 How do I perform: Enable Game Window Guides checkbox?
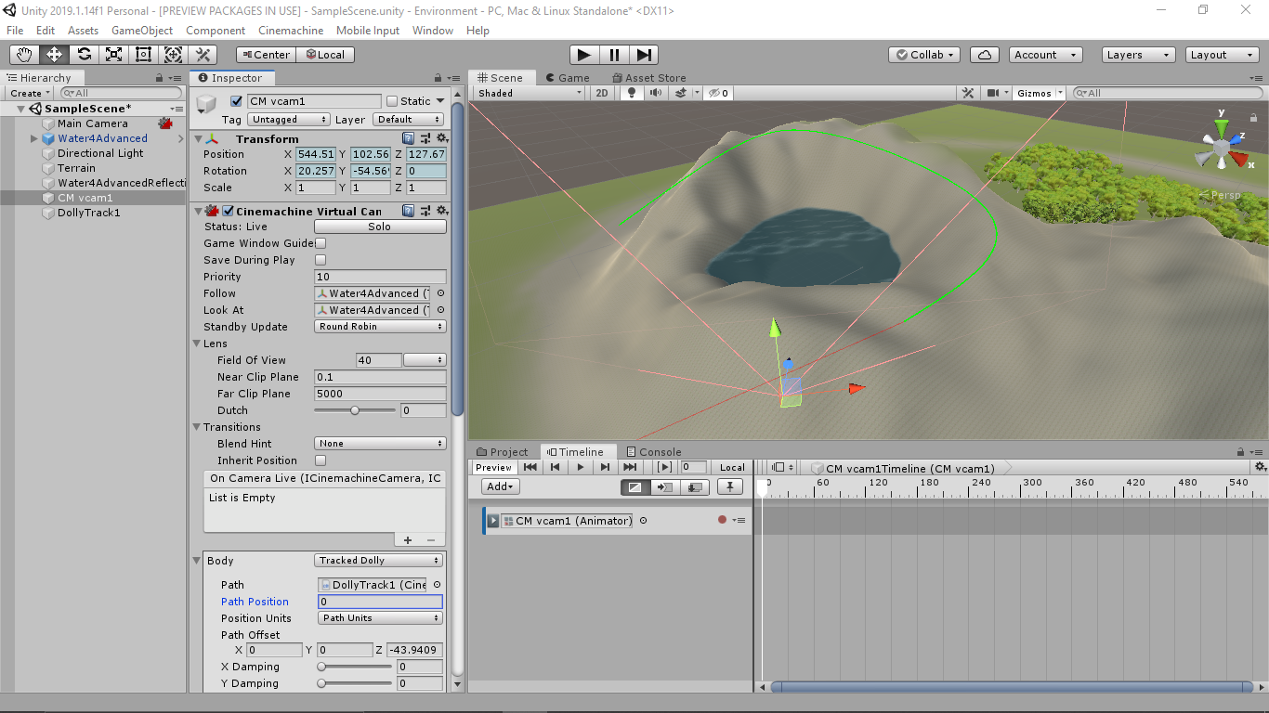pos(321,243)
